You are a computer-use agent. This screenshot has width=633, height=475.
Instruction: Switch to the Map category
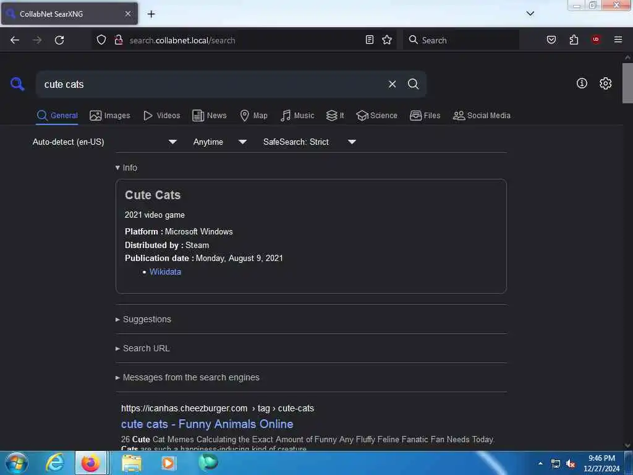[x=253, y=116]
